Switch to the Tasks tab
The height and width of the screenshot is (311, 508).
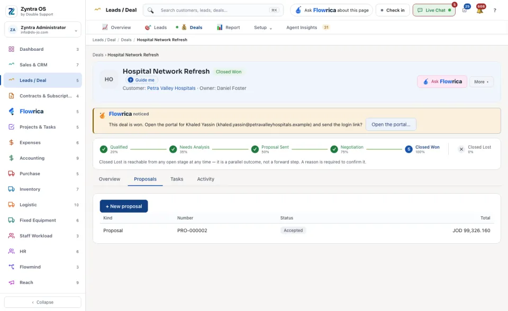(x=177, y=179)
